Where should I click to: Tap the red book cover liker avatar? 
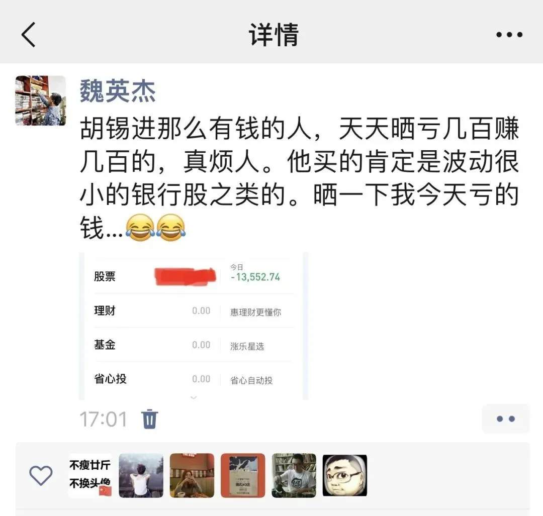tap(243, 475)
